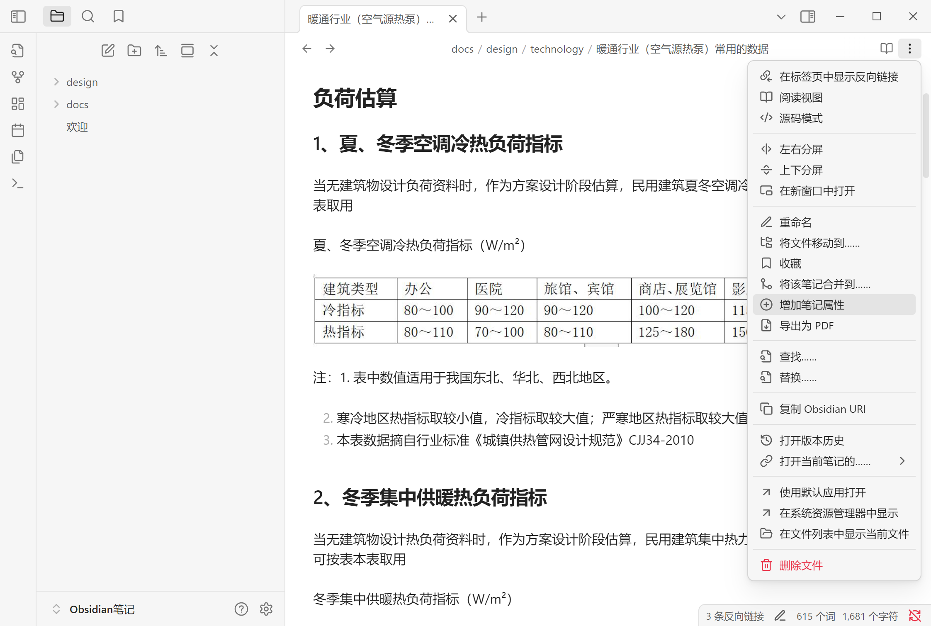The width and height of the screenshot is (931, 626).
Task: Create a new folder in the file explorer
Action: click(134, 50)
